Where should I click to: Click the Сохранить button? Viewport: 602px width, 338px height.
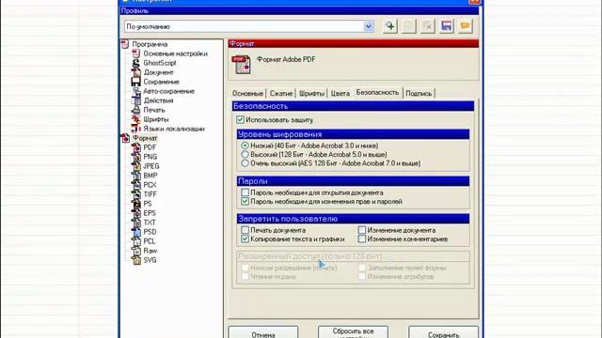443,332
